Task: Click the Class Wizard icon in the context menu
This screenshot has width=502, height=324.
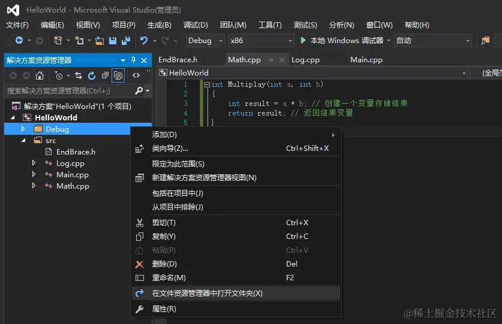Action: pos(140,149)
